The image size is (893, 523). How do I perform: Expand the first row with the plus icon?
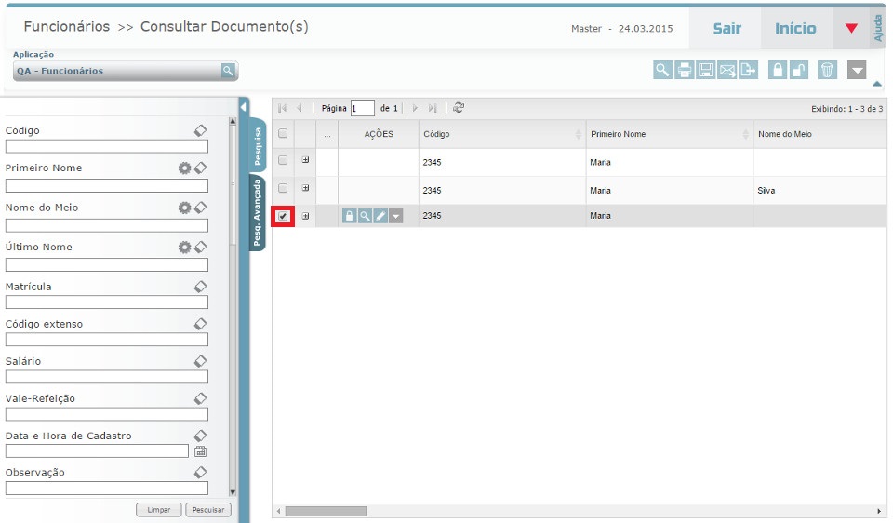(x=305, y=160)
